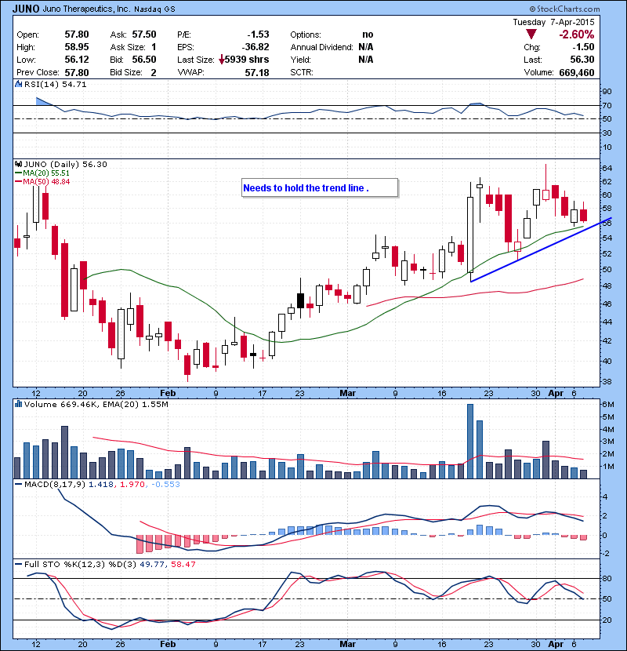Click the 64 price axis label
This screenshot has height=651, width=627.
pyautogui.click(x=607, y=168)
